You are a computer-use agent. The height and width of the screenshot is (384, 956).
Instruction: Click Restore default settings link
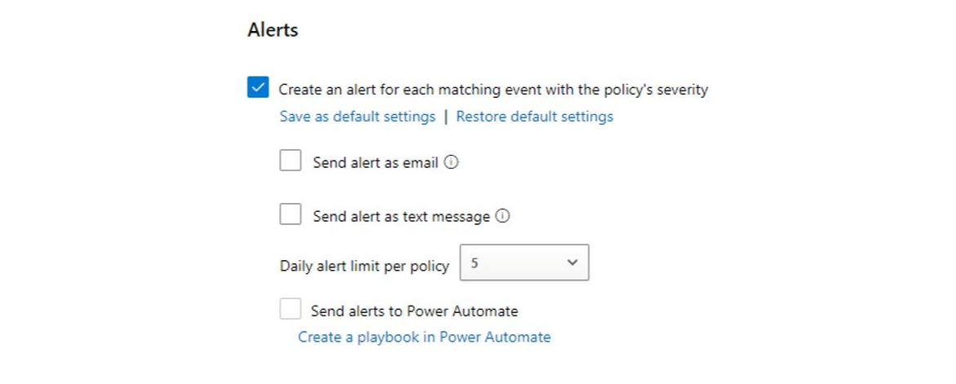pos(535,117)
